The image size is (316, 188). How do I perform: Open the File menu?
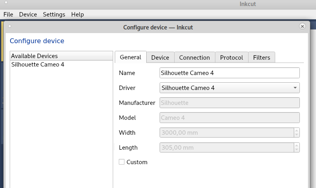click(8, 15)
